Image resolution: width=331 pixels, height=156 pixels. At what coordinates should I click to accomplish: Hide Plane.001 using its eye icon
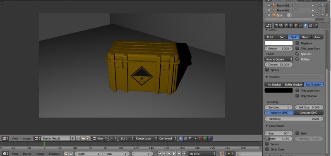[x=313, y=5]
